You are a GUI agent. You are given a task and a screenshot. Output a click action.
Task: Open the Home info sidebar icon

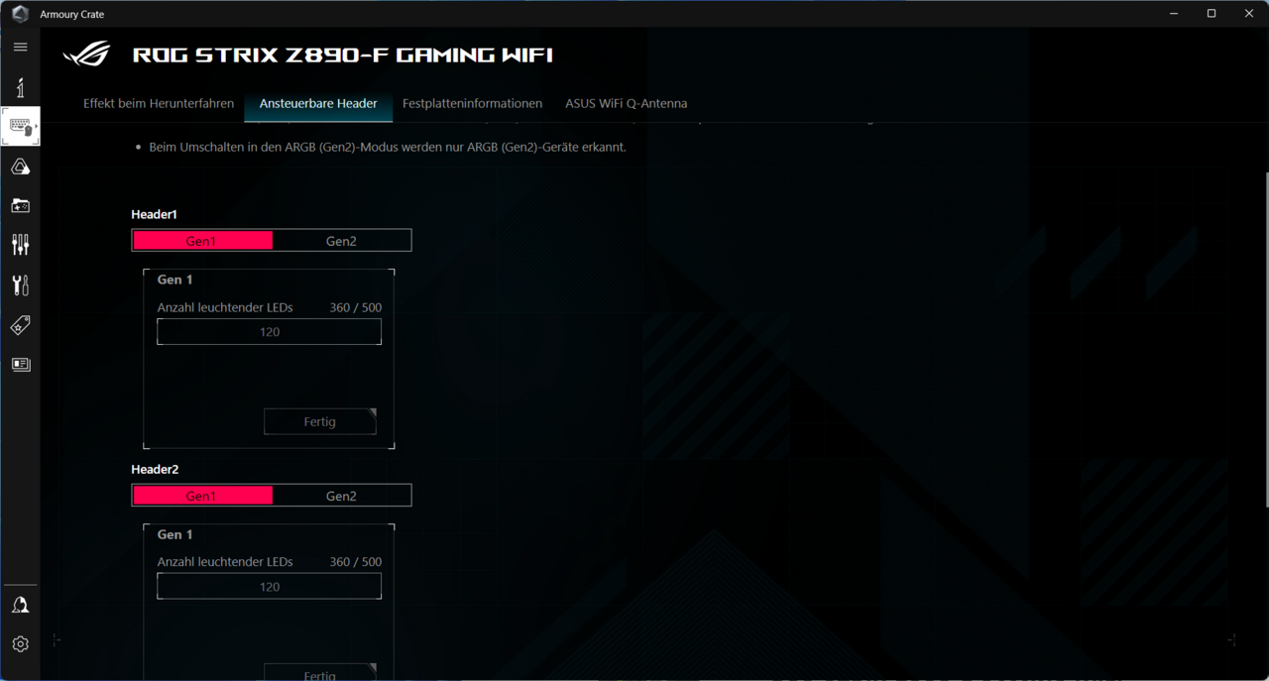(x=20, y=87)
